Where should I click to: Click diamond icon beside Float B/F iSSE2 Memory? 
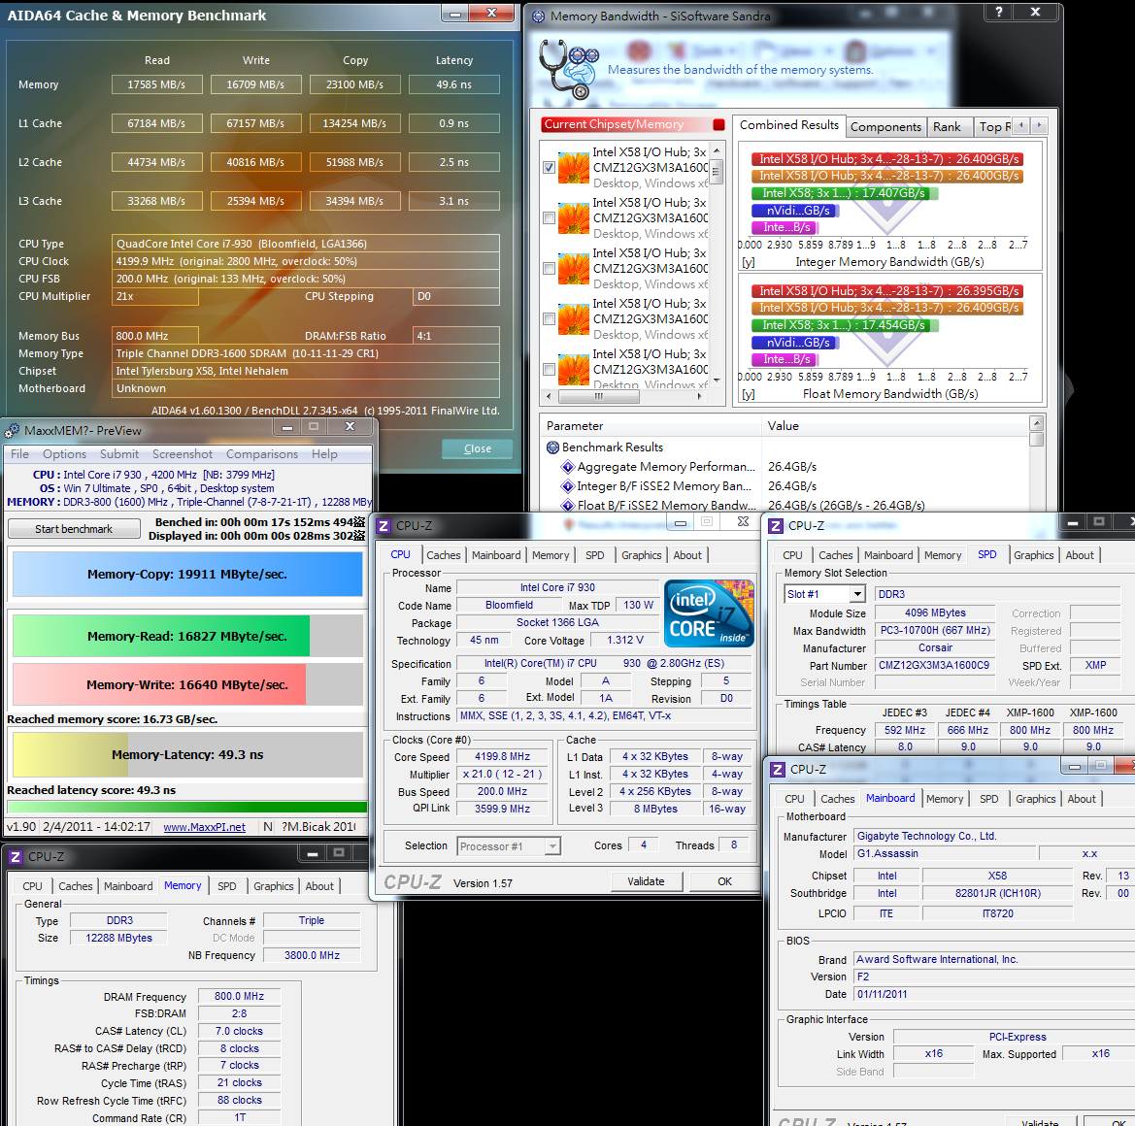point(567,505)
